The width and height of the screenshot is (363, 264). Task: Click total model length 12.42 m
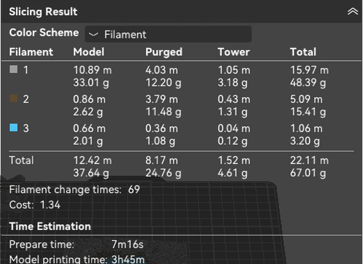(92, 160)
